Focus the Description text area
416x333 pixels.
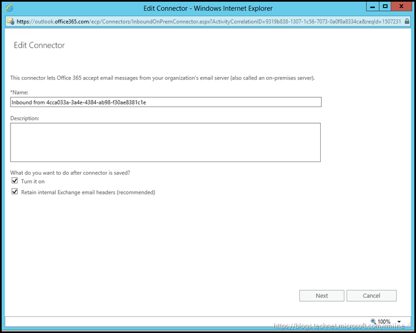(166, 142)
